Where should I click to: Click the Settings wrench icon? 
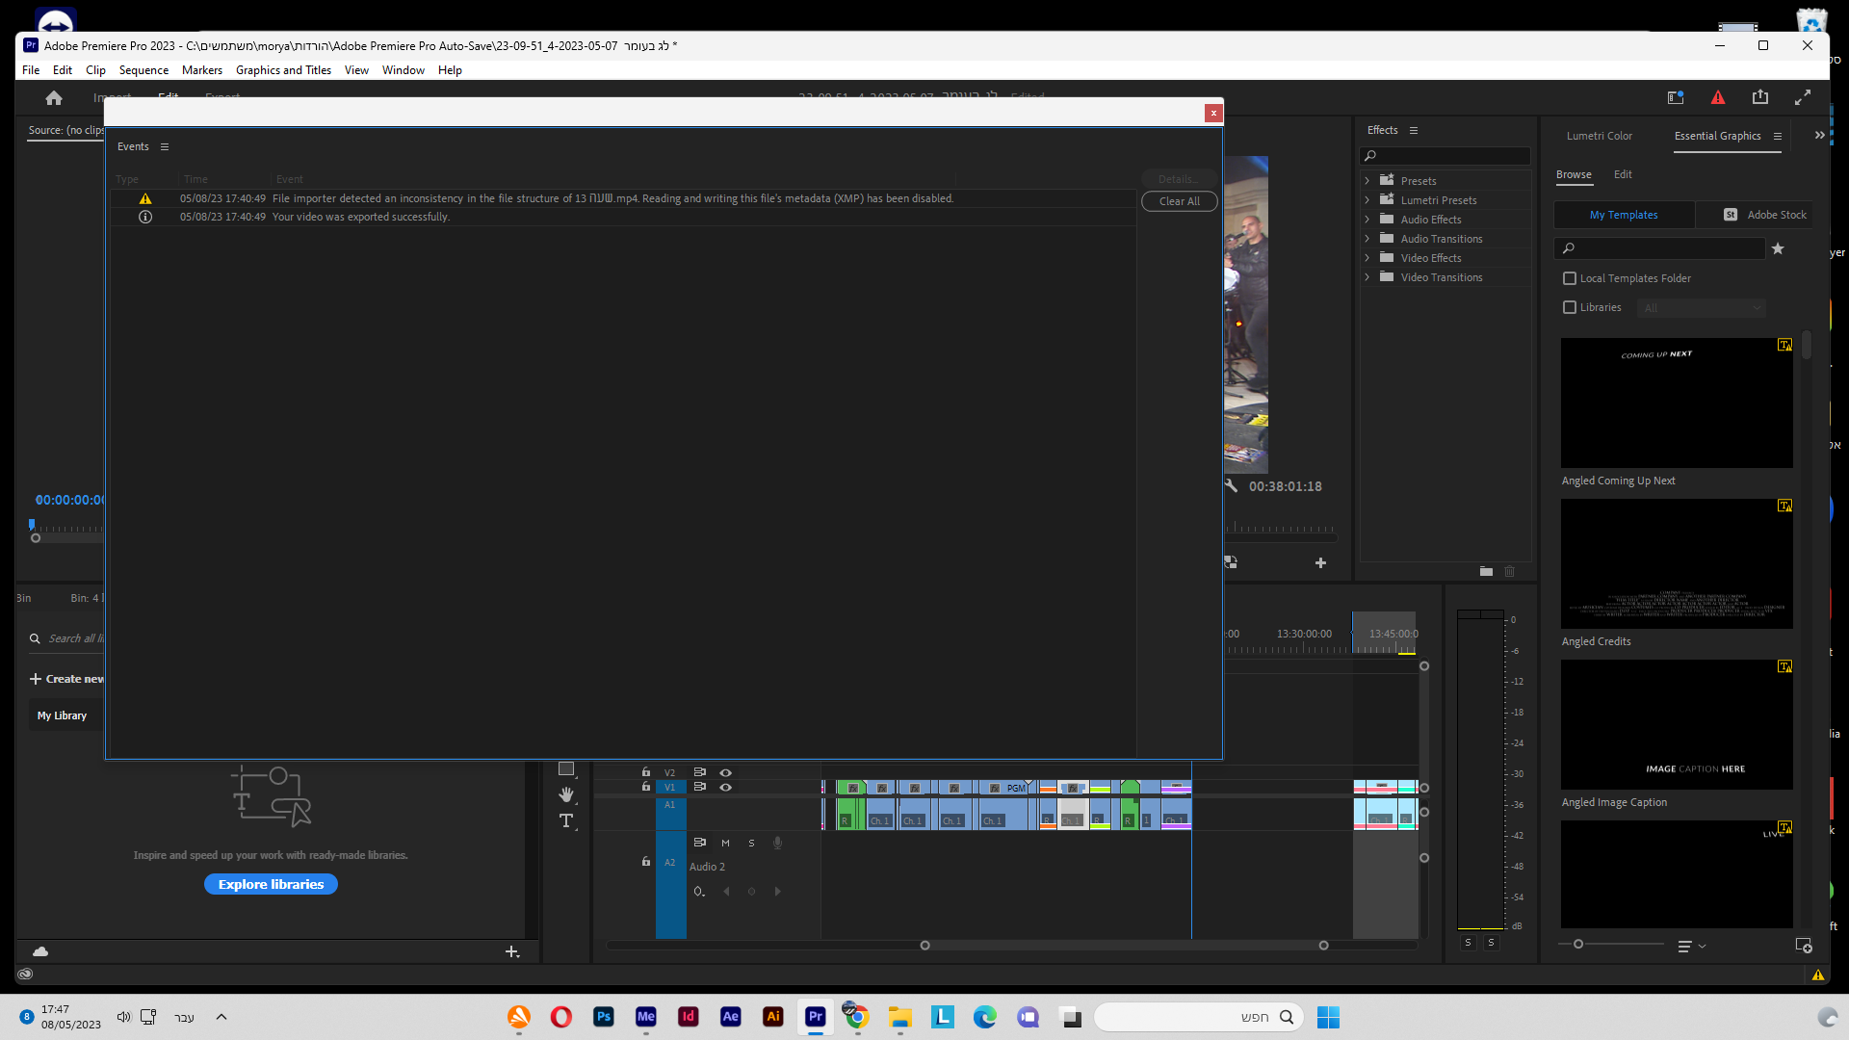(x=1232, y=486)
